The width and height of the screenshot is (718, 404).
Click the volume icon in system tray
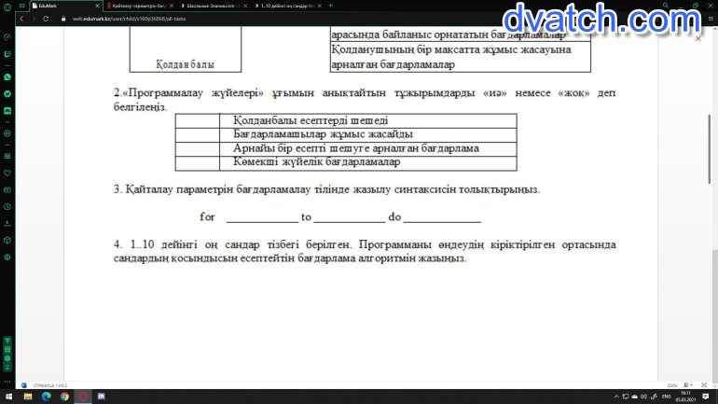coord(643,397)
